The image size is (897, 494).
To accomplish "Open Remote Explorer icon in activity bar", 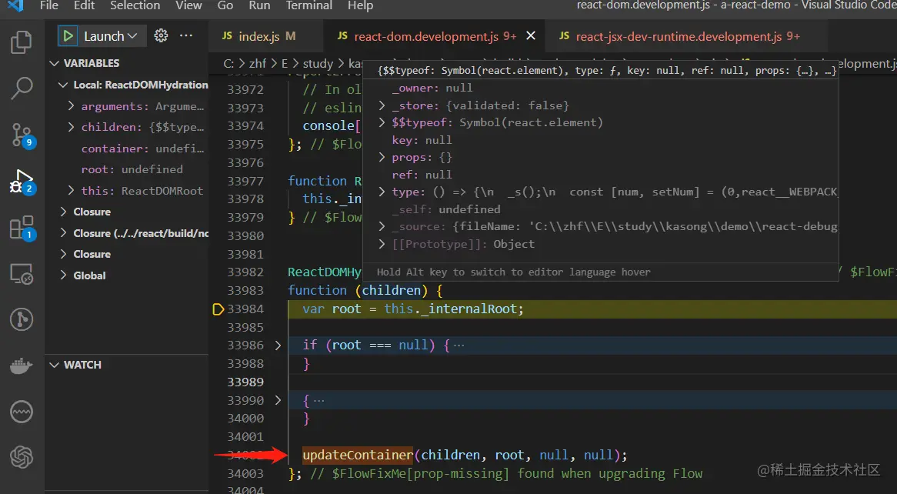I will (22, 274).
